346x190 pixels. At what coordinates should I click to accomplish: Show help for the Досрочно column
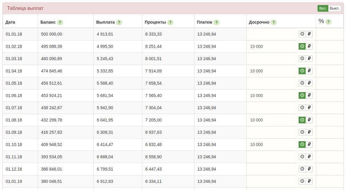click(274, 22)
